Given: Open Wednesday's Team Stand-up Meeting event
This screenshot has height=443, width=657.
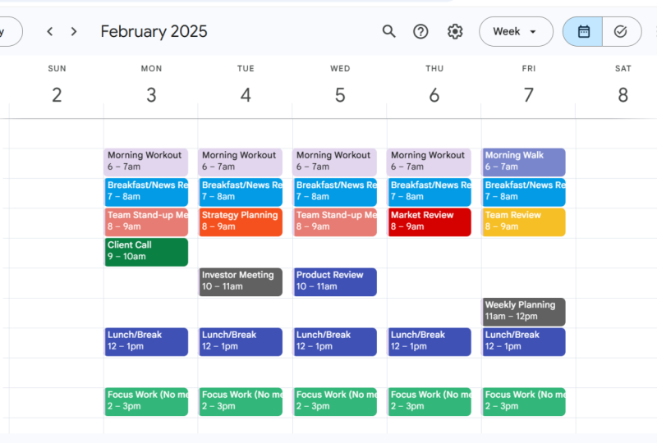Looking at the screenshot, I should (335, 222).
